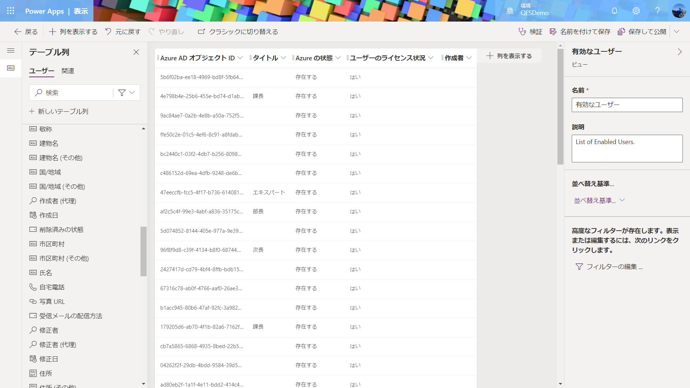This screenshot has width=690, height=388.
Task: Click the undo 元に戻す button
Action: (123, 32)
